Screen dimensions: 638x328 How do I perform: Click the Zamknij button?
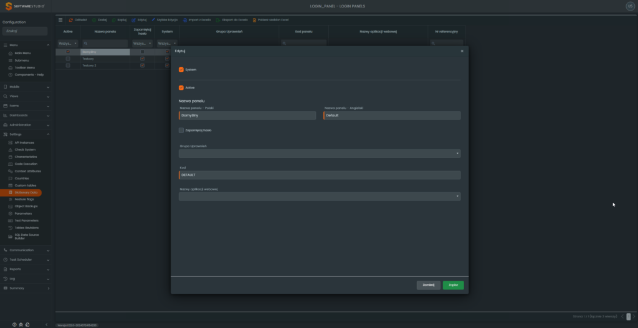pos(428,285)
